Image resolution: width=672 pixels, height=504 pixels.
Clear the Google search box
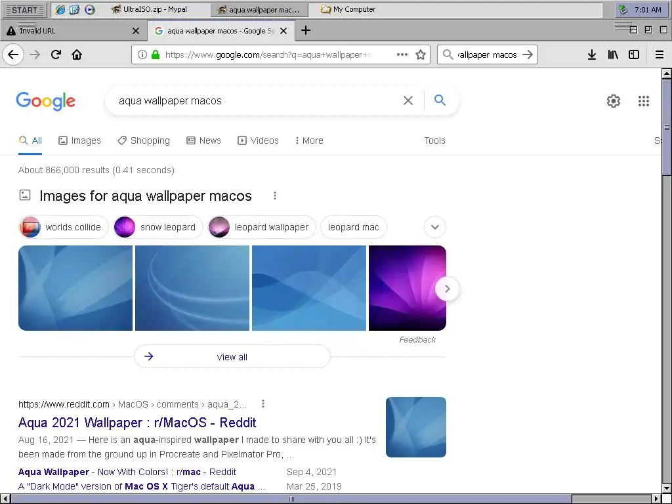pyautogui.click(x=408, y=100)
